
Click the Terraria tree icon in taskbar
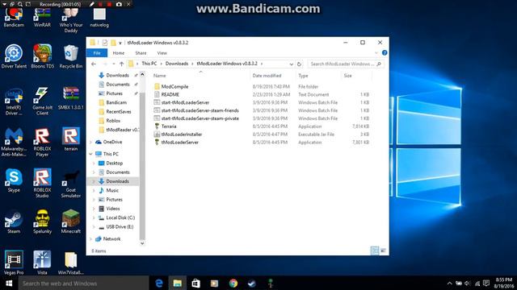[271, 283]
